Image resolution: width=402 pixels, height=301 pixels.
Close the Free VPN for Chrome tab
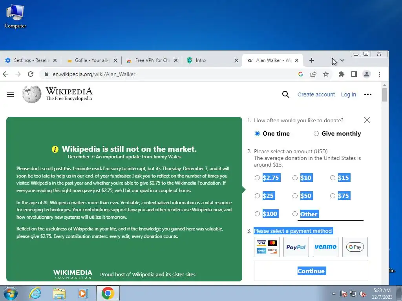click(x=176, y=60)
